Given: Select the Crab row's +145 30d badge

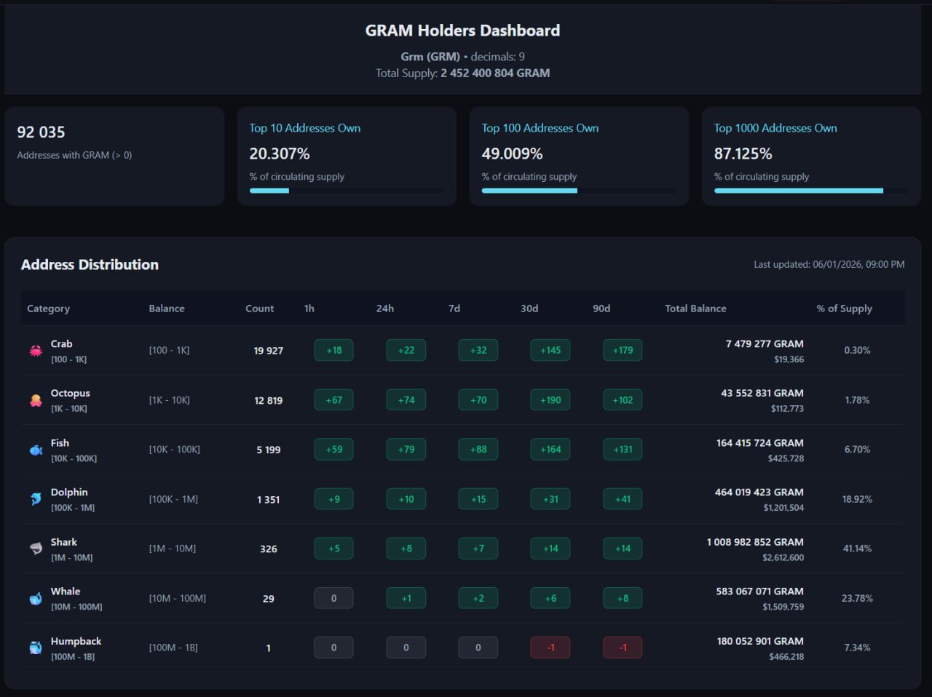Looking at the screenshot, I should coord(550,351).
